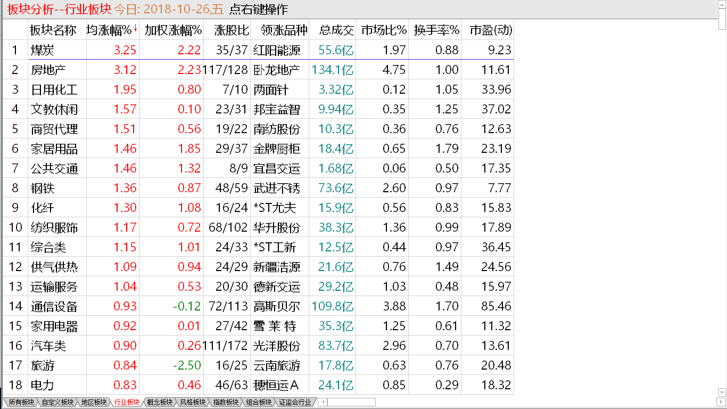Select the 家居用品 sector
The image size is (727, 409).
click(x=54, y=149)
